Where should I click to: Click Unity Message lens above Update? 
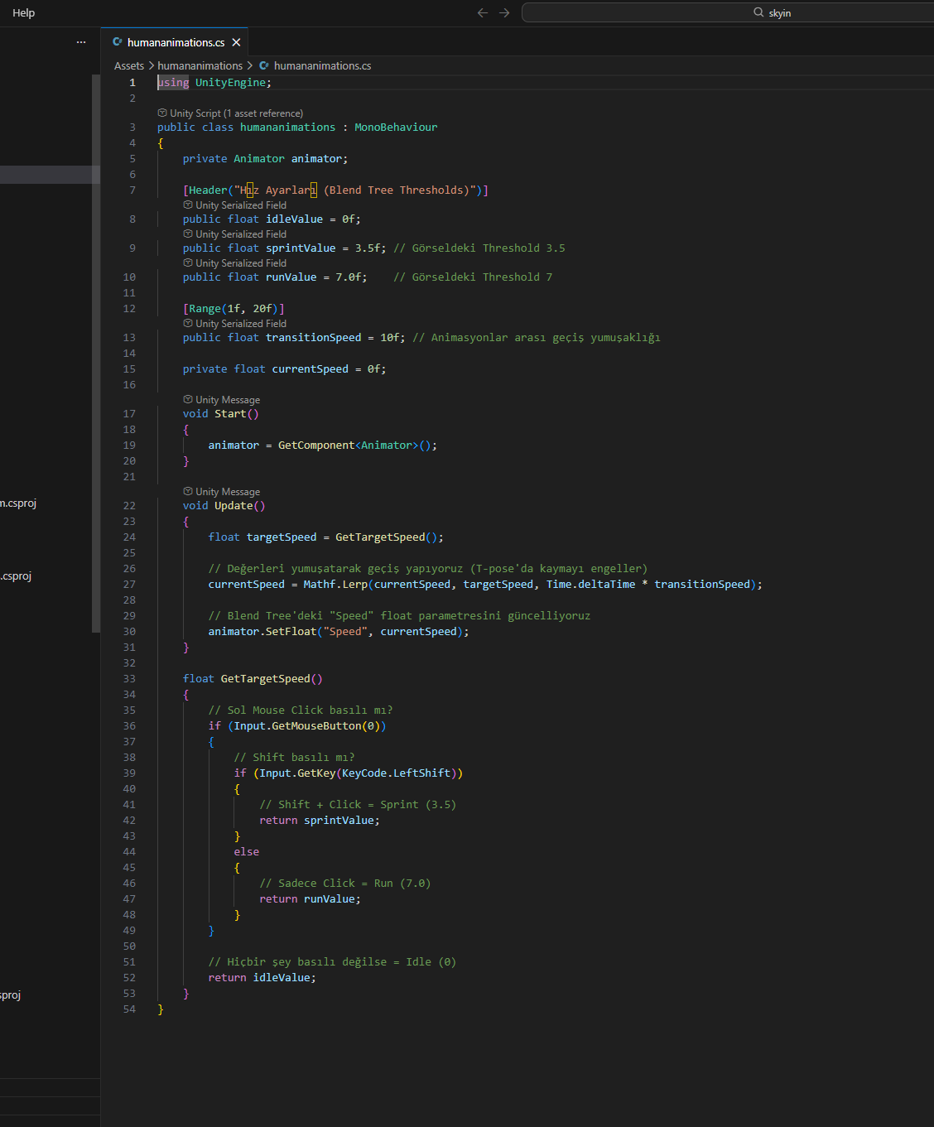[221, 492]
